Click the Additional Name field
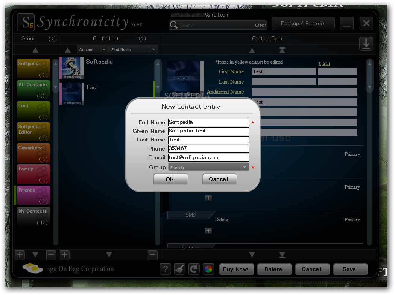395x295 pixels. pyautogui.click(x=305, y=92)
